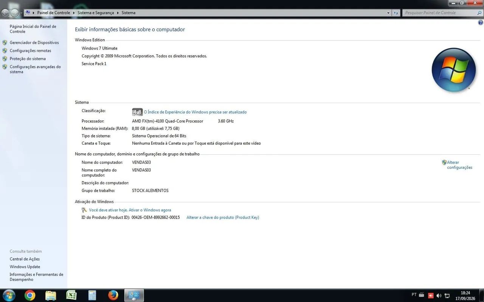Click 'Exibir informações básicas sobre o computador' heading
The width and height of the screenshot is (484, 302).
click(130, 29)
